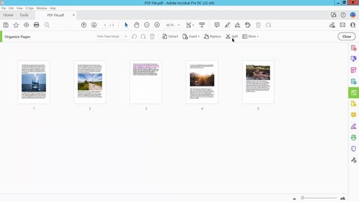Screen dimensions: 359x202
Task: Rotate pages clockwise in Organize bar
Action: coord(144,36)
